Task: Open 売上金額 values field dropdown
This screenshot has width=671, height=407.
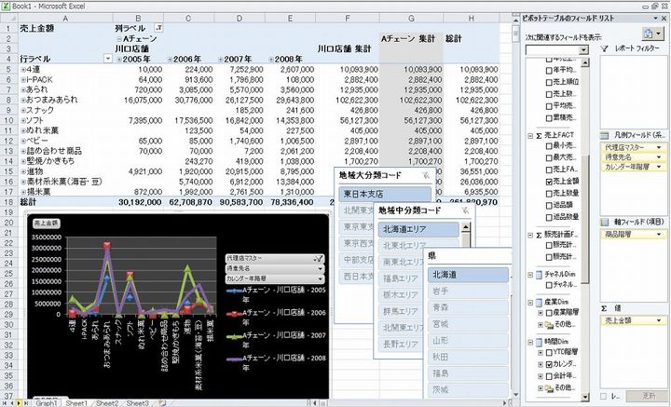Action: 659,320
